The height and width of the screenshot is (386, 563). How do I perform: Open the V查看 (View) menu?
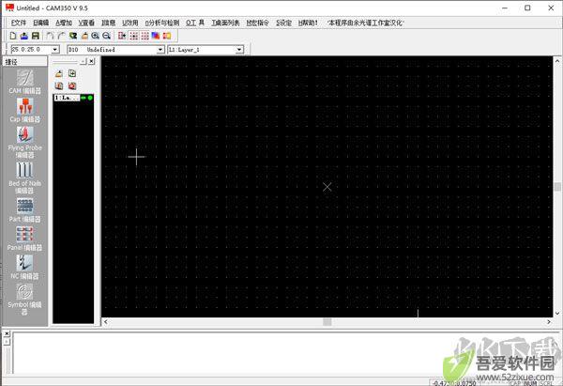click(x=86, y=23)
